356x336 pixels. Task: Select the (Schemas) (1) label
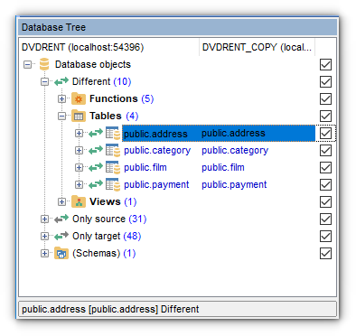(x=104, y=253)
